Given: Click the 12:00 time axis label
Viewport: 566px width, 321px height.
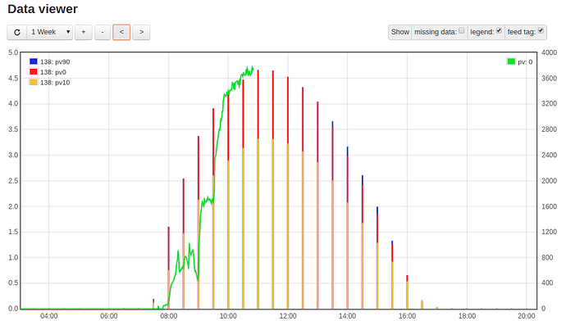Looking at the screenshot, I should [x=288, y=316].
